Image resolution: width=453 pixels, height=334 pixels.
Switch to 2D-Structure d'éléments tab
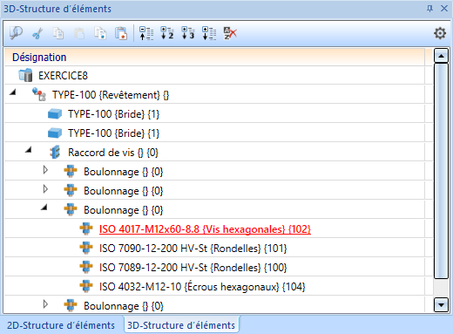61,325
